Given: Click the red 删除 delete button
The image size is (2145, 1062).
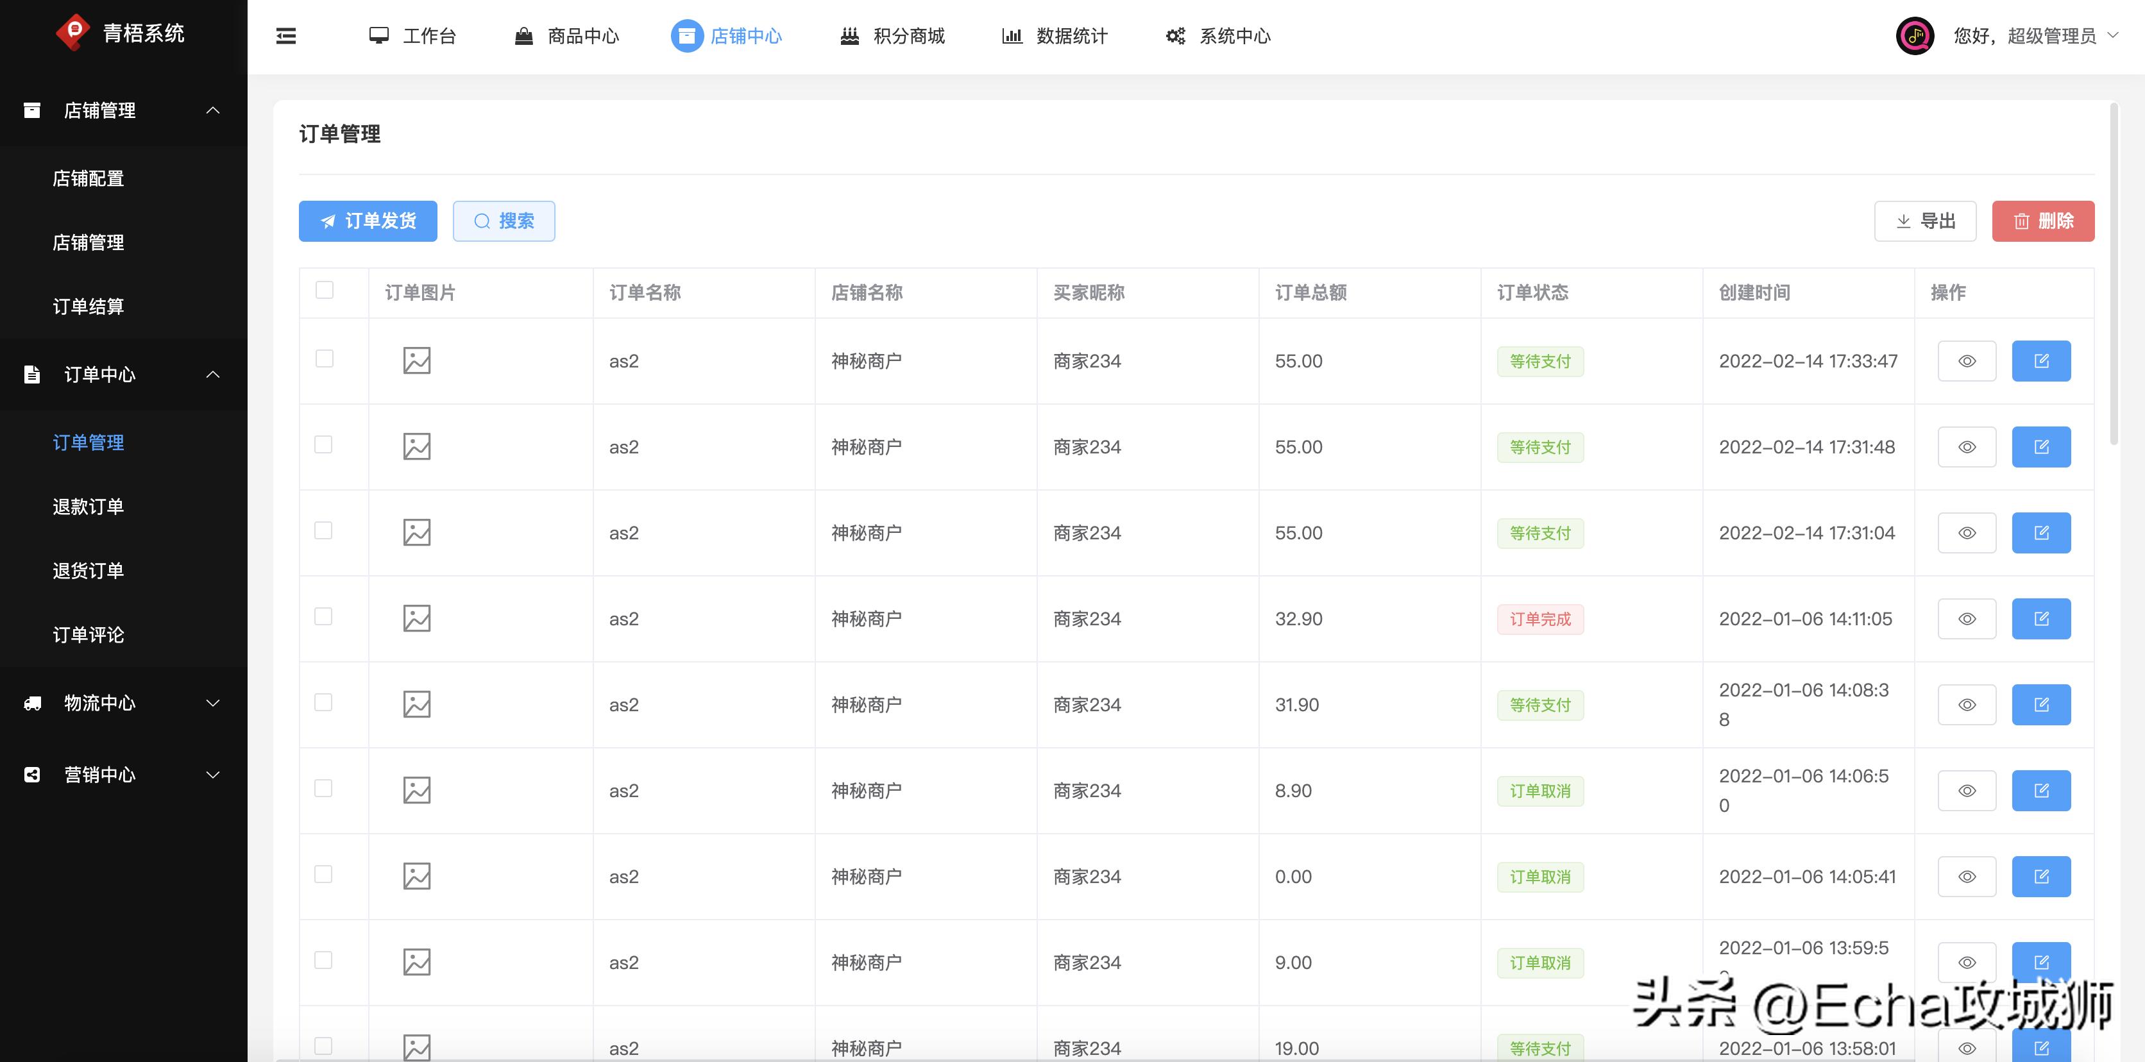Looking at the screenshot, I should (2042, 221).
